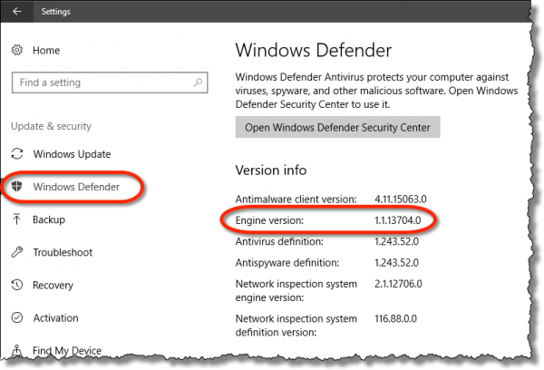Open Windows Defender Security Center

tap(337, 126)
